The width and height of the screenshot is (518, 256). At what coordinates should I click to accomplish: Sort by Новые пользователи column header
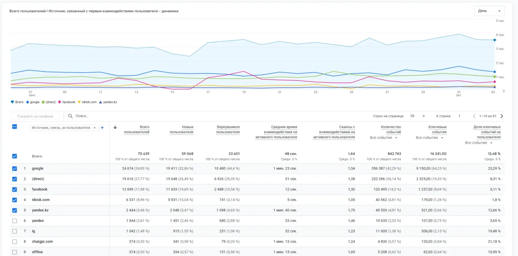pos(181,129)
